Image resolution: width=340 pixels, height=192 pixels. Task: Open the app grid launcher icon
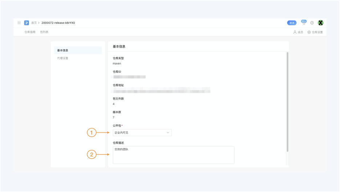click(19, 23)
